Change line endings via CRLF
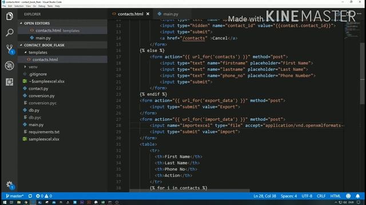366x205 pixels. click(321, 196)
